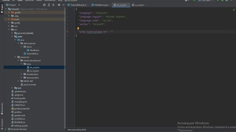Switch to the ru_ru.json tab

pyautogui.click(x=139, y=5)
